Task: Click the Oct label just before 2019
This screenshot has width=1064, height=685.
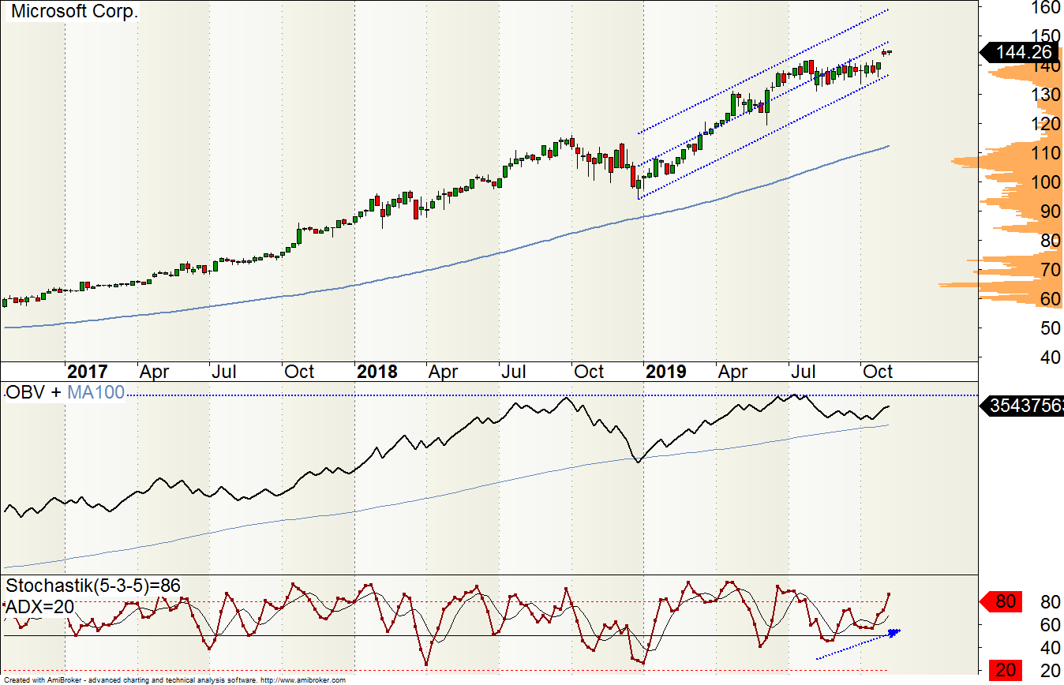Action: point(589,372)
